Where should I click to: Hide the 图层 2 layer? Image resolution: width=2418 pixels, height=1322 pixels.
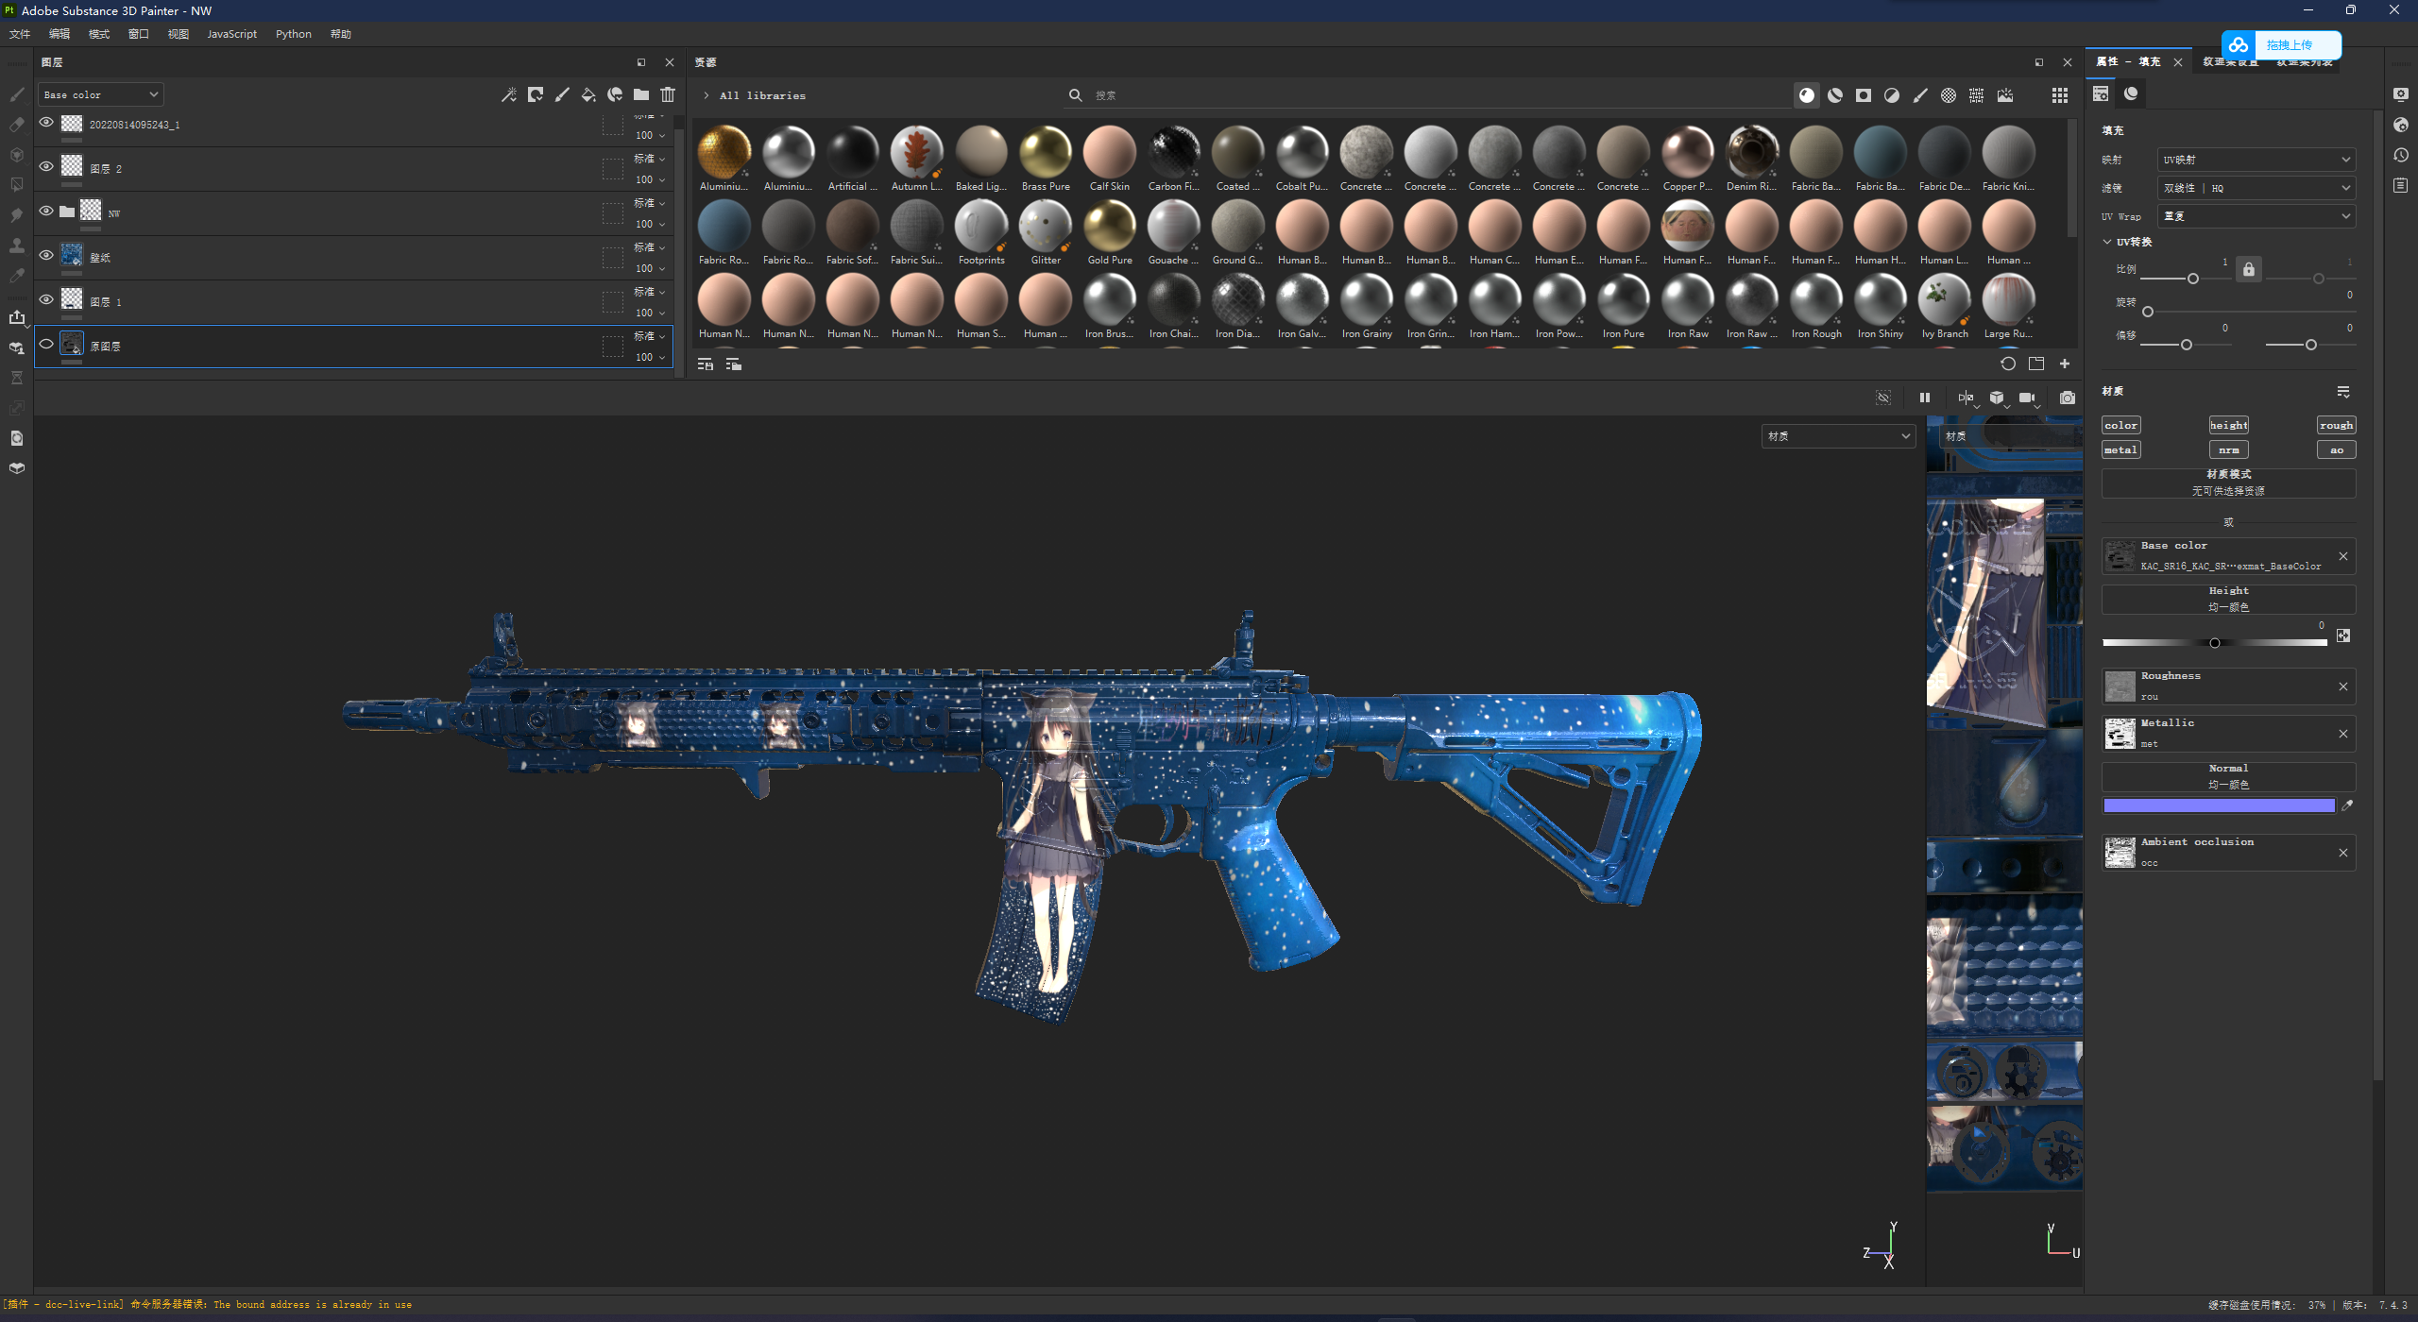pyautogui.click(x=46, y=166)
